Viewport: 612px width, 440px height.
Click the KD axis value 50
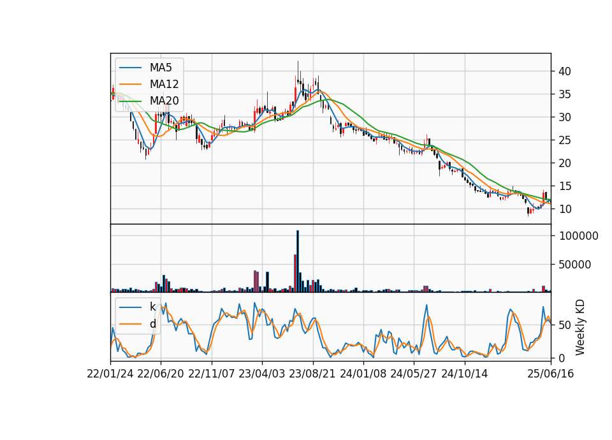pos(565,325)
